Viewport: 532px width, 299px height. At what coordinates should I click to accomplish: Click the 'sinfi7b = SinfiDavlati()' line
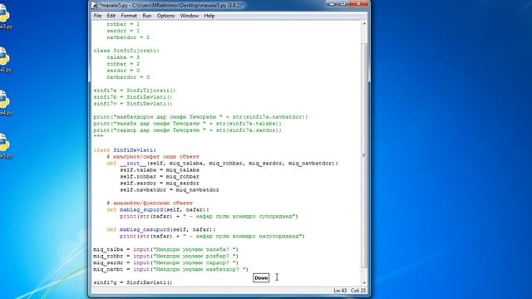point(133,97)
